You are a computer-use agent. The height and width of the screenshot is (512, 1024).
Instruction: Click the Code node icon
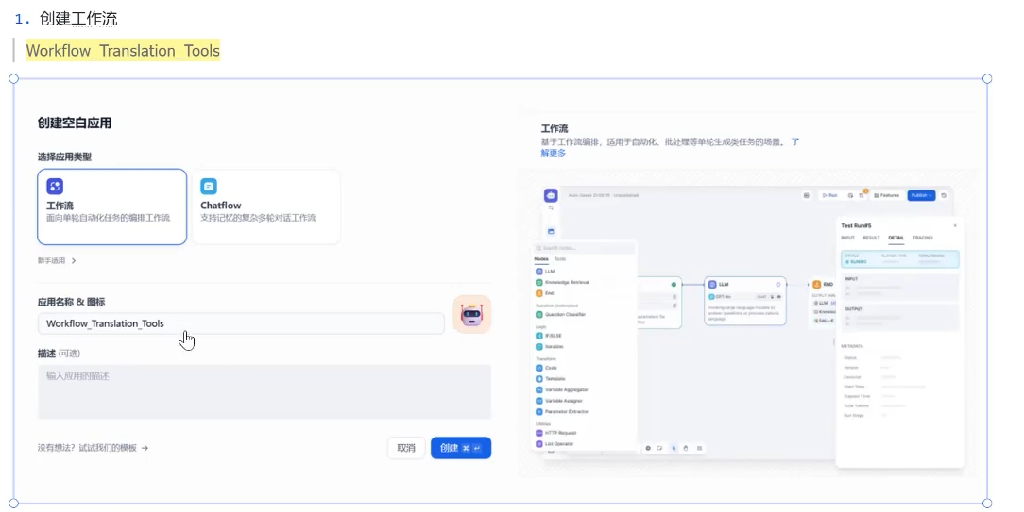click(x=538, y=368)
